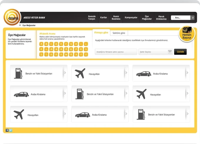Viewport: 200px width, 144px height.
Task: Open the Facebook icon in the footer
Action: 7,130
